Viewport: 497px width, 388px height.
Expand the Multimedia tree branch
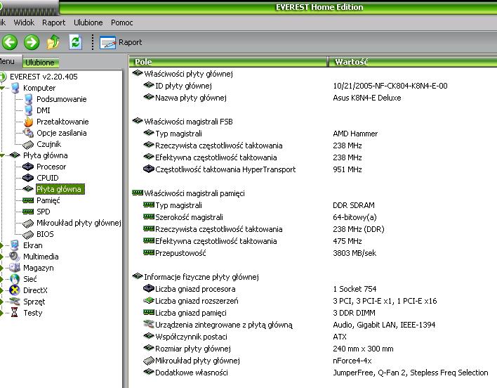pyautogui.click(x=1, y=257)
